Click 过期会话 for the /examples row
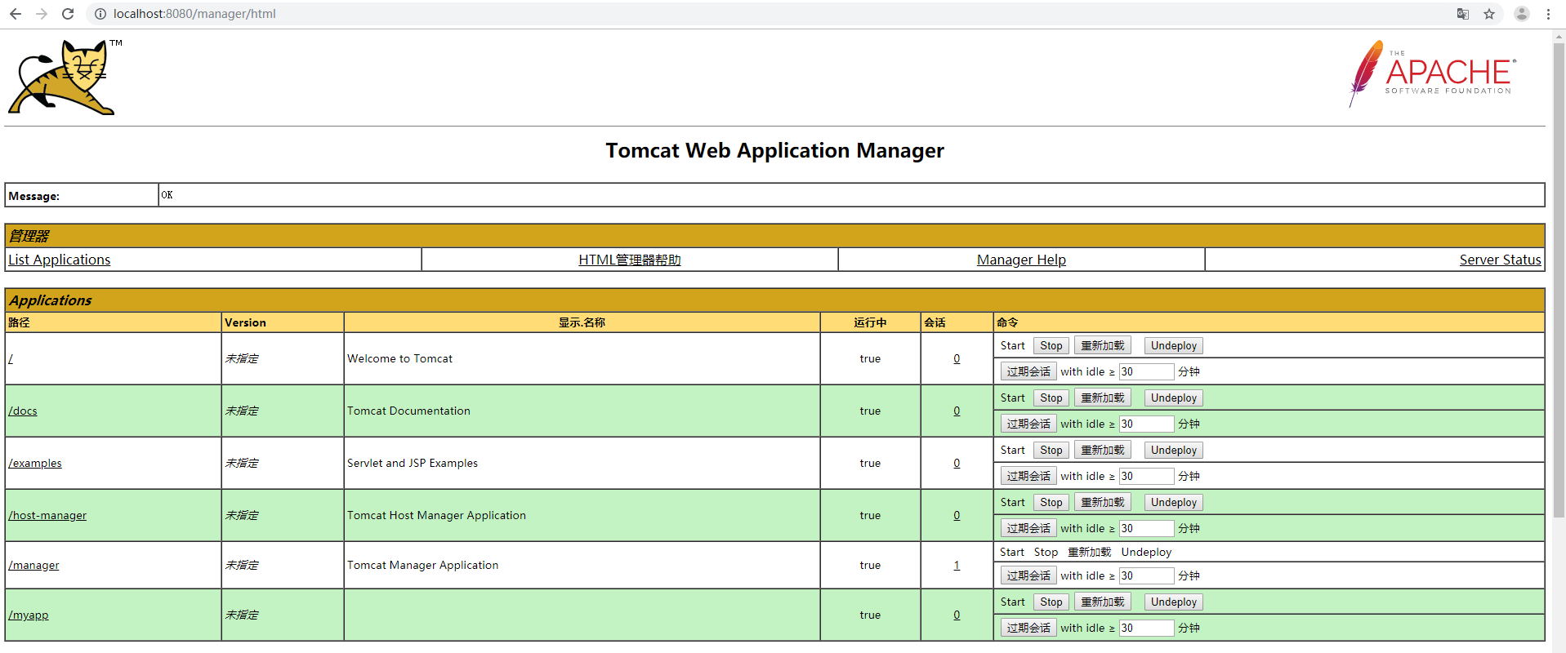The width and height of the screenshot is (1566, 653). [1028, 476]
